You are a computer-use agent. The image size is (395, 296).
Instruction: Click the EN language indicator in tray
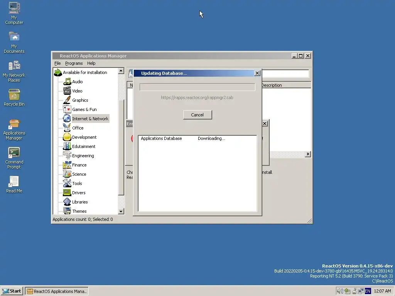368,291
